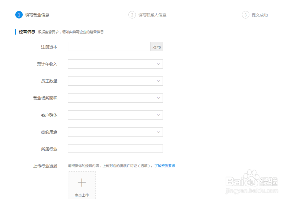
Task: Open the 预计年收入 dropdown
Action: [x=115, y=64]
